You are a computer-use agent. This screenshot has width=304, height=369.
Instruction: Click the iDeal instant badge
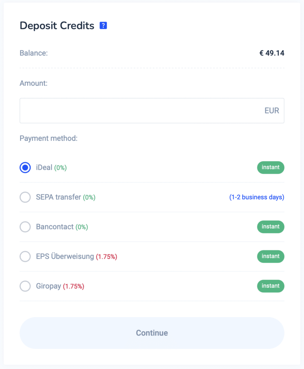pyautogui.click(x=271, y=168)
